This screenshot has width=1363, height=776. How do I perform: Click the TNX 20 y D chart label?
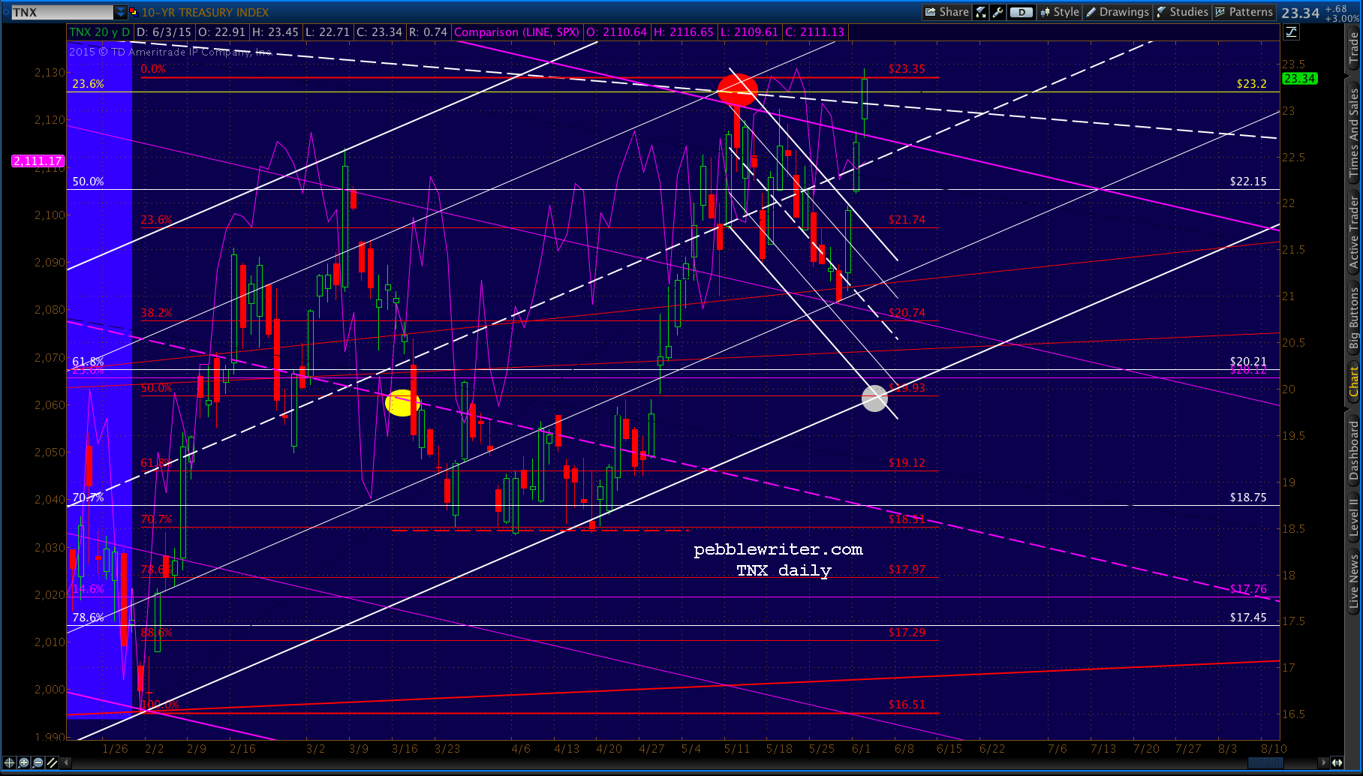pos(100,32)
